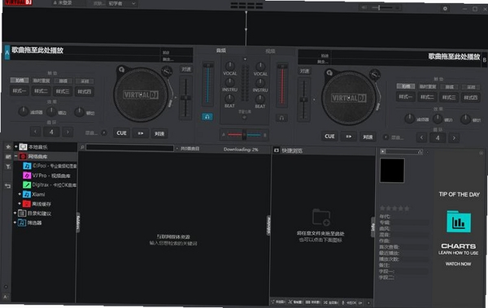
Task: Click the WATCH NOW link
Action: (x=458, y=264)
